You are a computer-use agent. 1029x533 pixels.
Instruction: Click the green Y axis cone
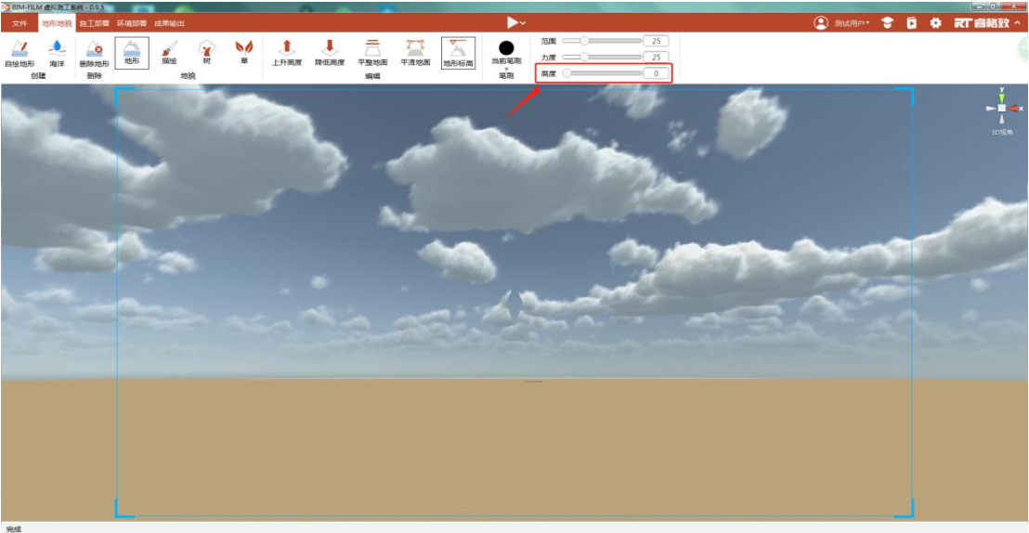[1001, 97]
